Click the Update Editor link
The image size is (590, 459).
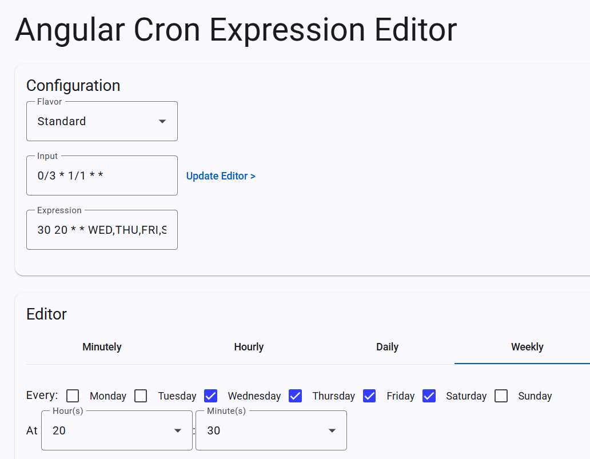pyautogui.click(x=221, y=176)
